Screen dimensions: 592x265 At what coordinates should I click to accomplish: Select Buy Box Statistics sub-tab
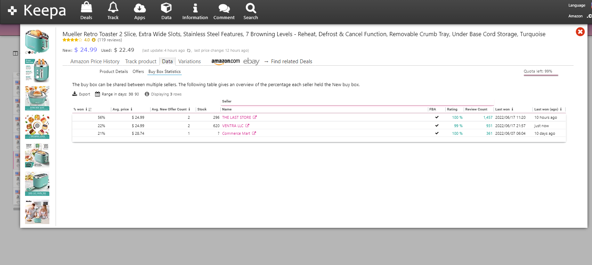pyautogui.click(x=164, y=72)
